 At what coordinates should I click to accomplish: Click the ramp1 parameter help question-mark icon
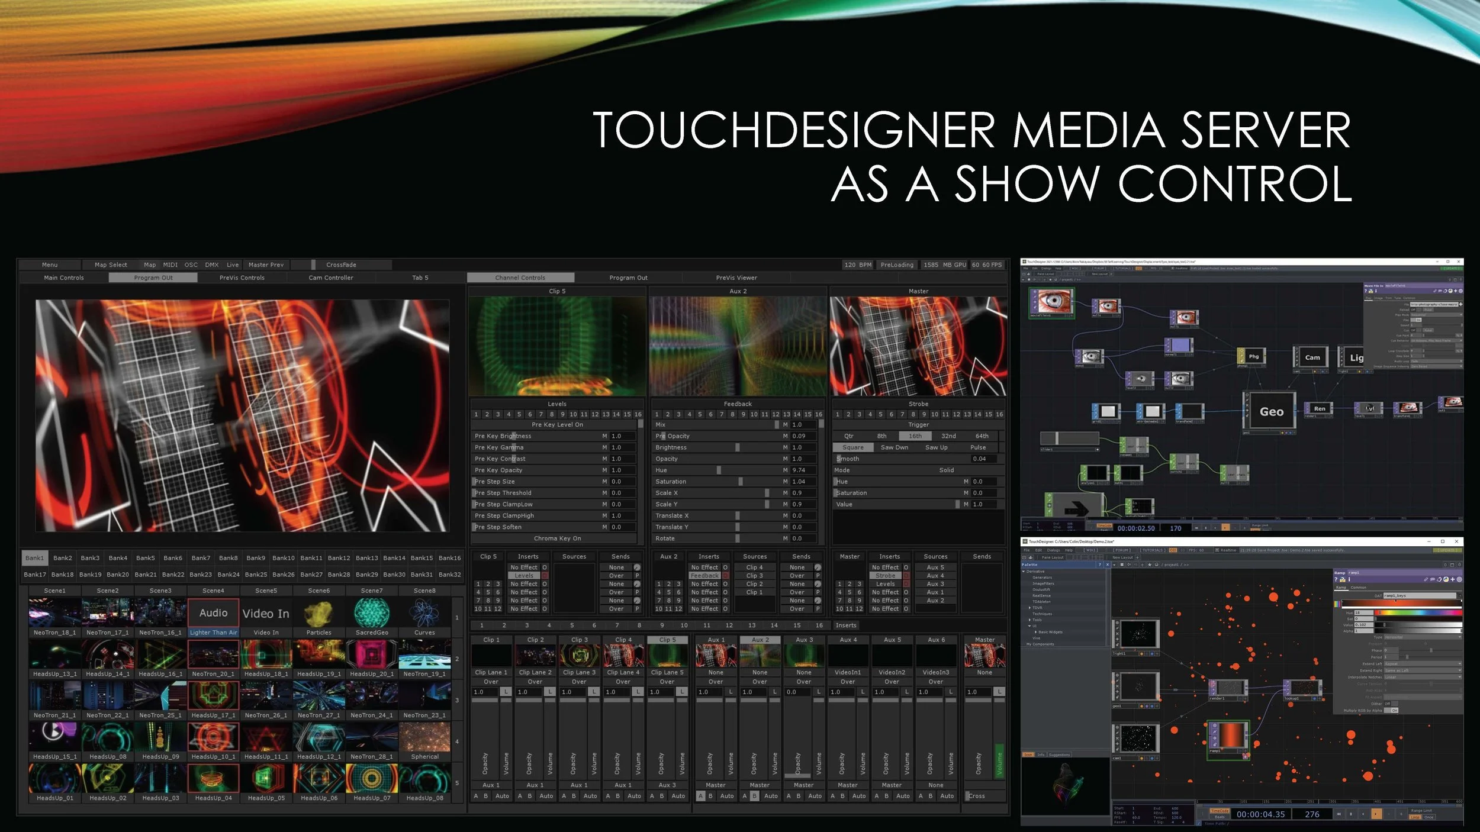coord(1336,579)
